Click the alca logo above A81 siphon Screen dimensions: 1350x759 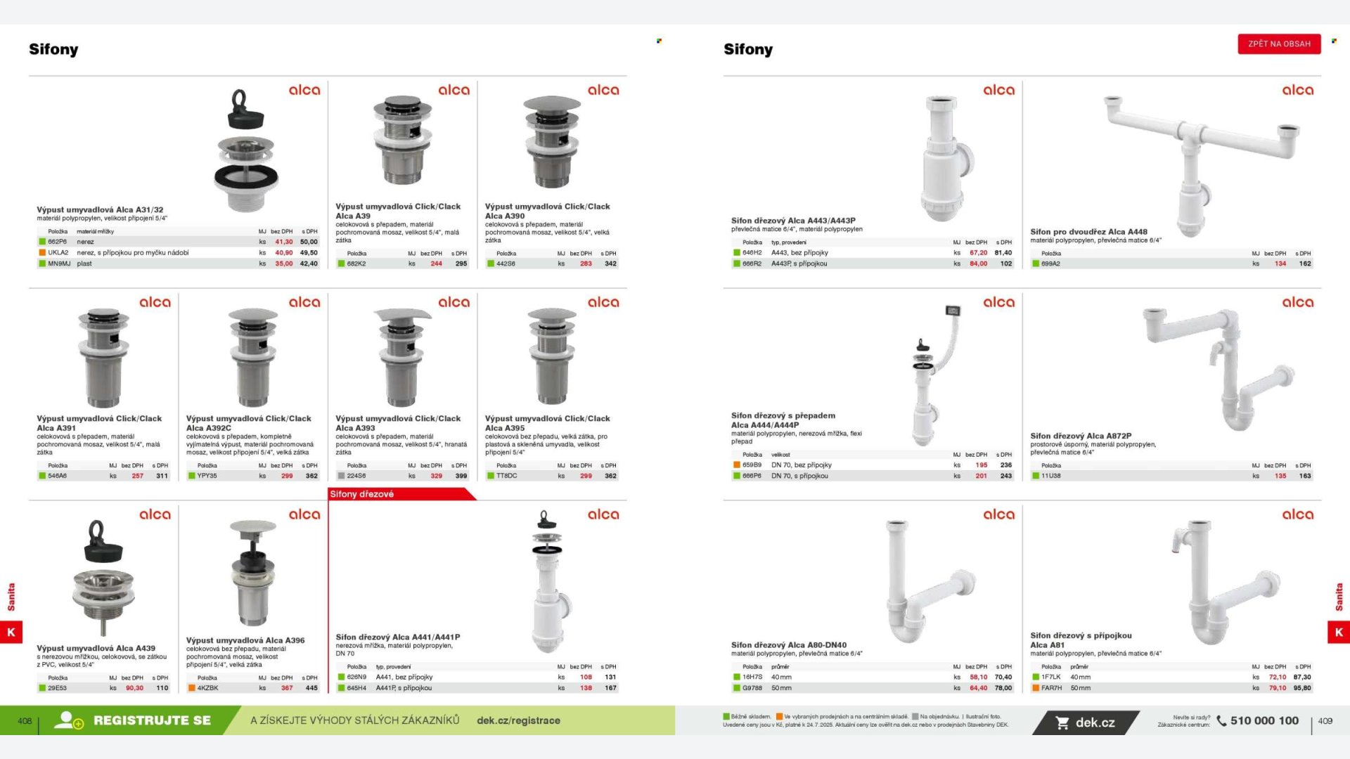coord(1297,514)
